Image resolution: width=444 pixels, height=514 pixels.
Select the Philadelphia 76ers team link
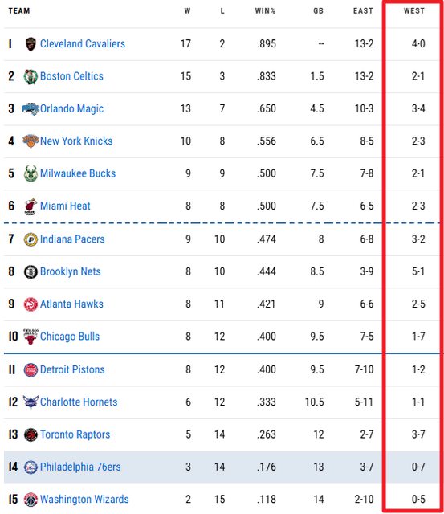coord(80,467)
